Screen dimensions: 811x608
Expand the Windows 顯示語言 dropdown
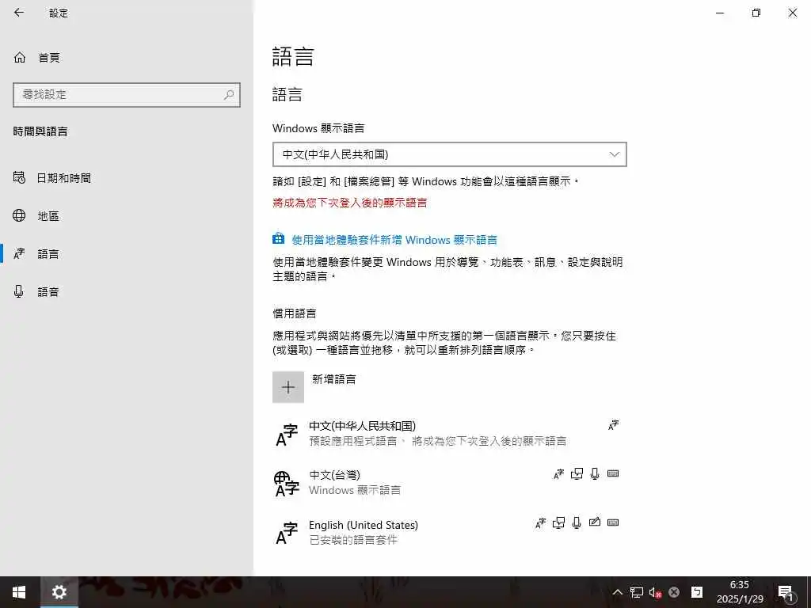tap(450, 154)
